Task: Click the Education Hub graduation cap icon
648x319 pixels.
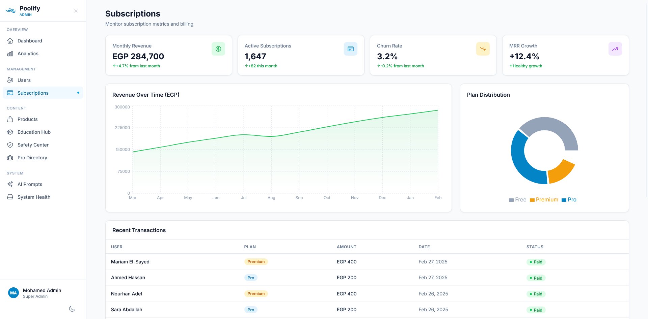Action: coord(10,132)
